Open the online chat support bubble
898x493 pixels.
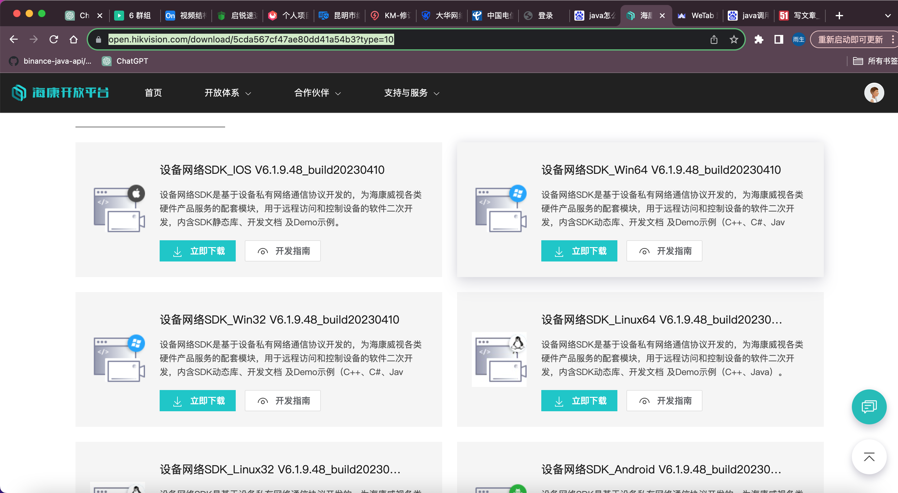[x=869, y=407]
